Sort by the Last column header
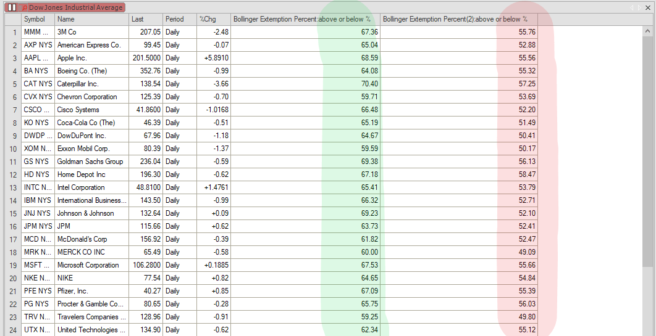 coord(146,18)
